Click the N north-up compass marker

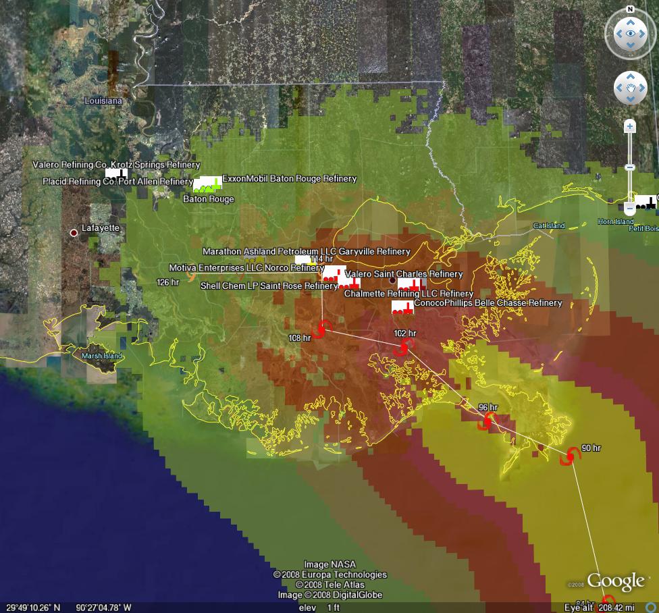click(x=630, y=9)
